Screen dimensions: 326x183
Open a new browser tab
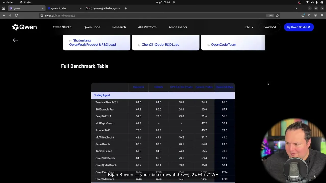click(126, 8)
